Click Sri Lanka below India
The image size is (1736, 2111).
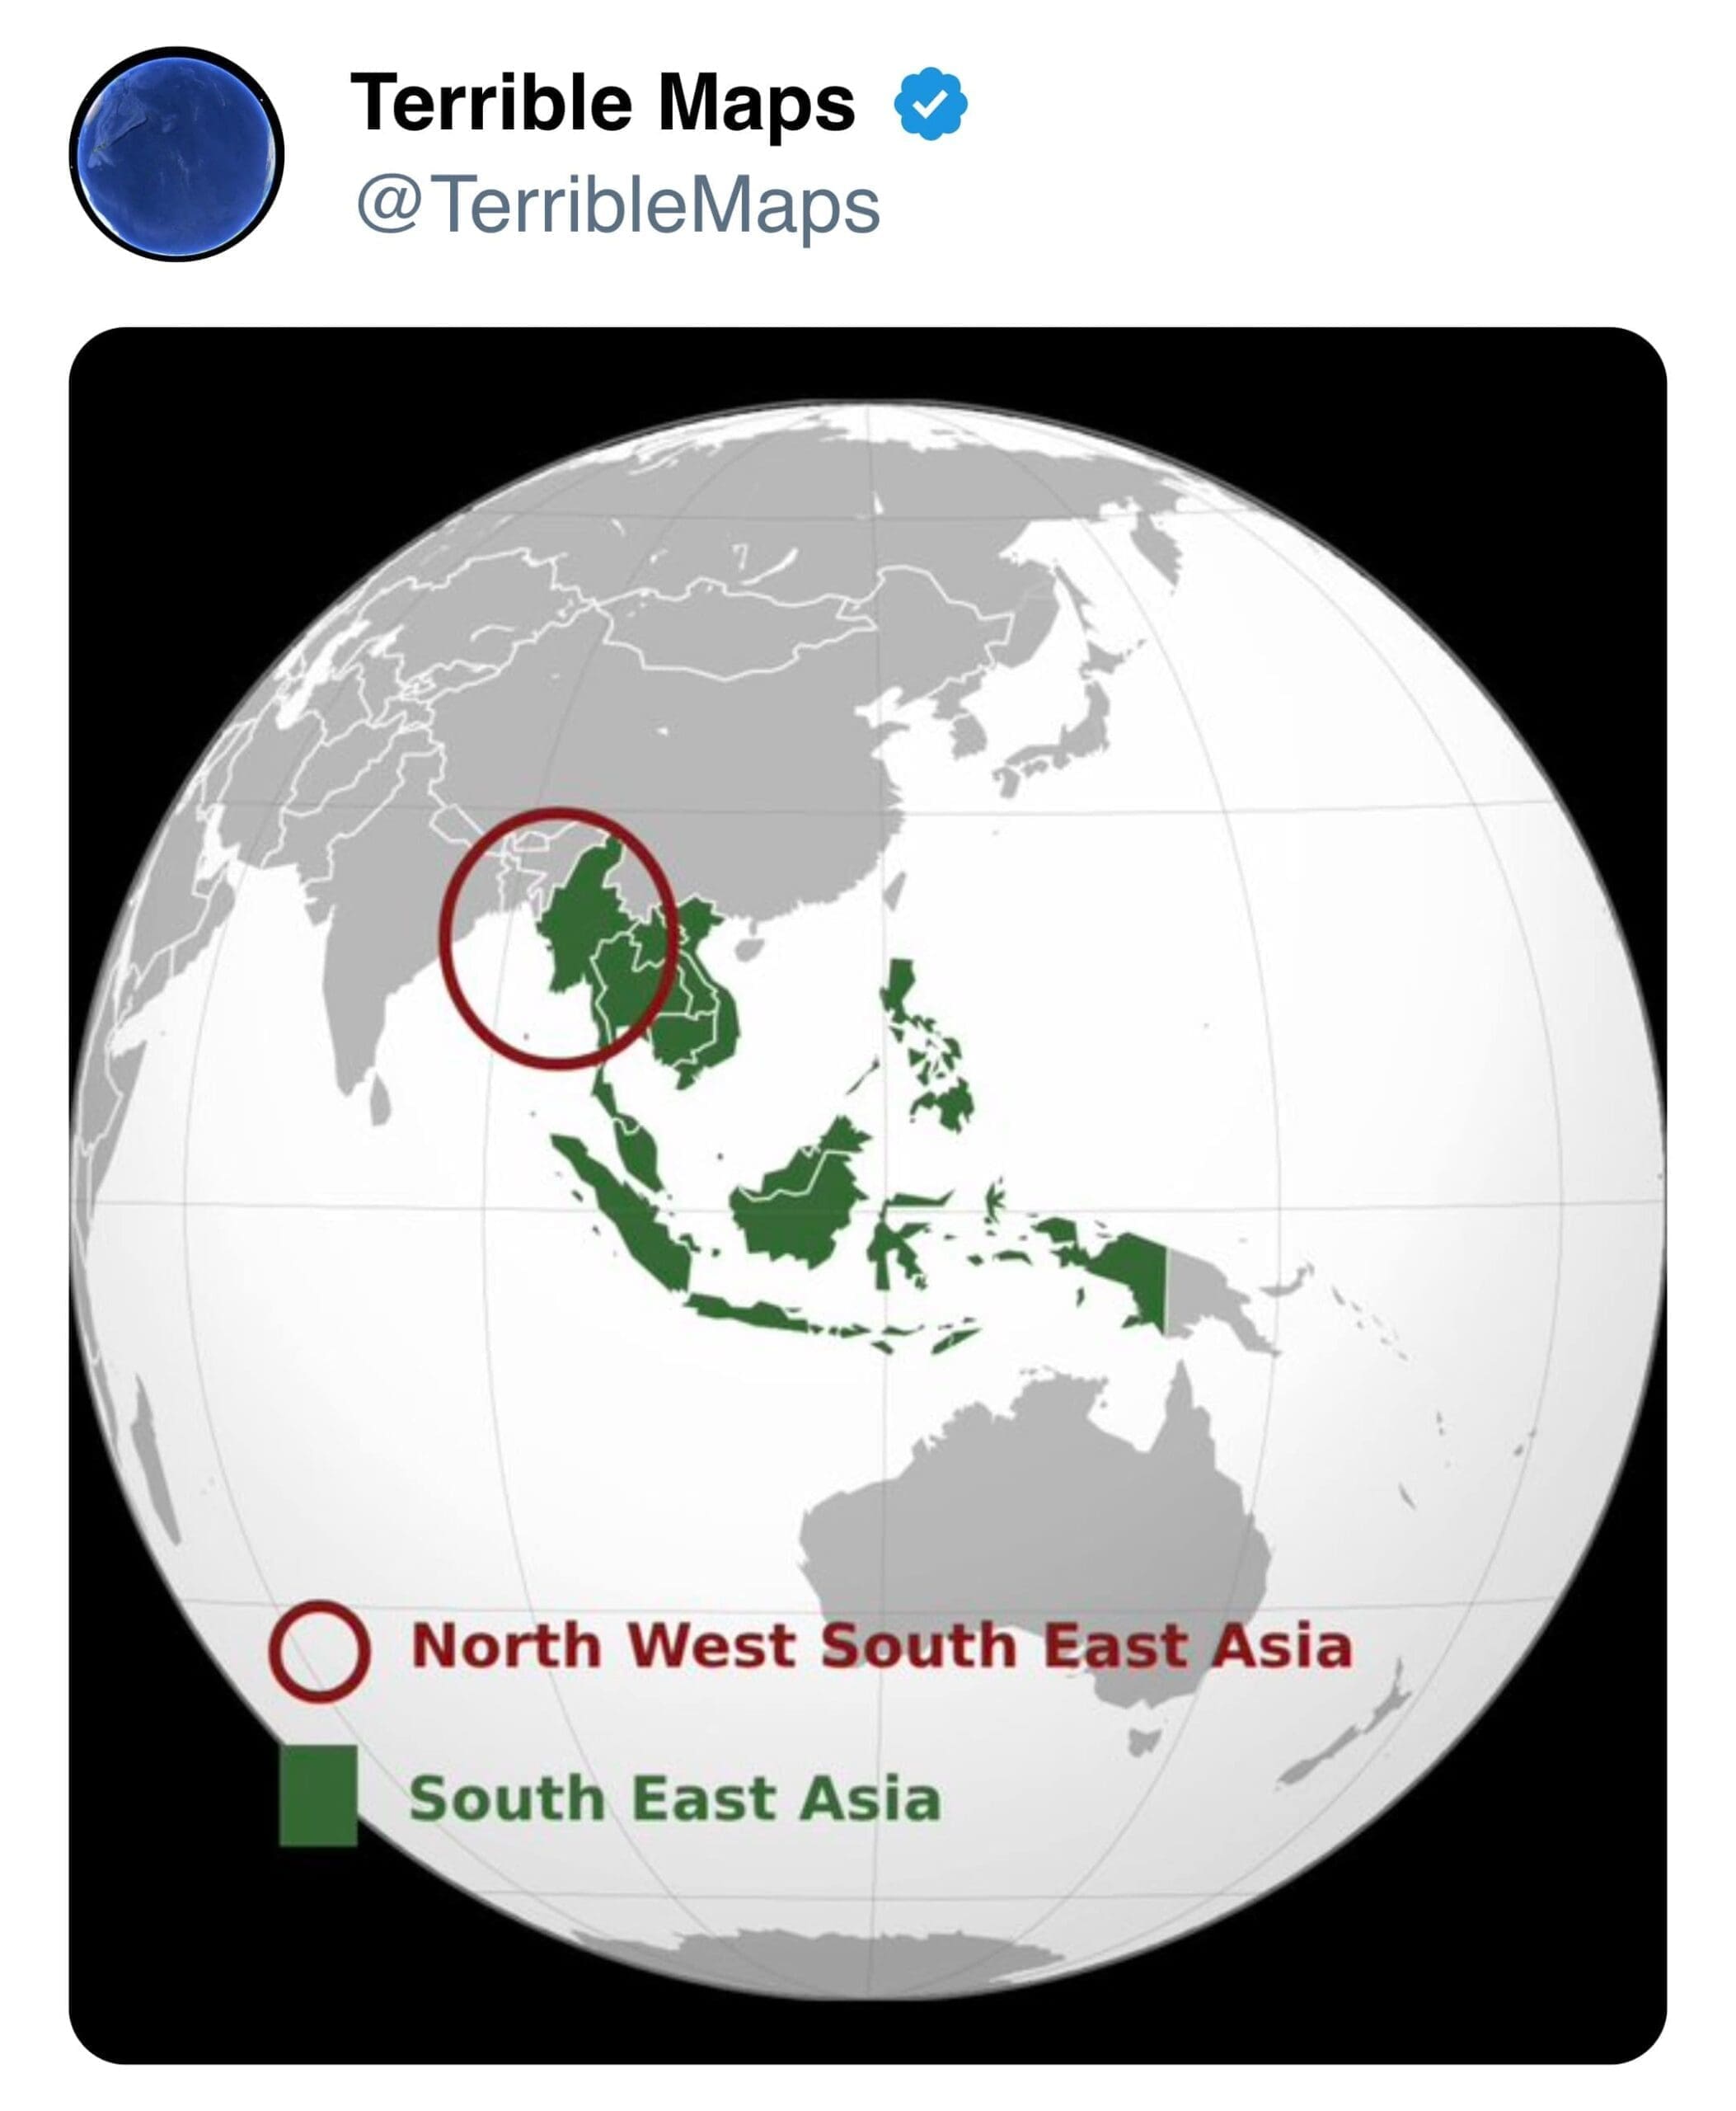380,1098
